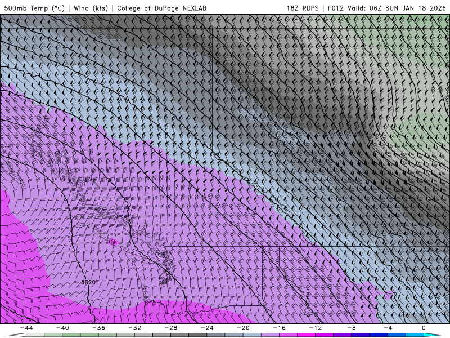Click the cyan arrow end of colorbar
The width and height of the screenshot is (450, 338).
coord(433,335)
